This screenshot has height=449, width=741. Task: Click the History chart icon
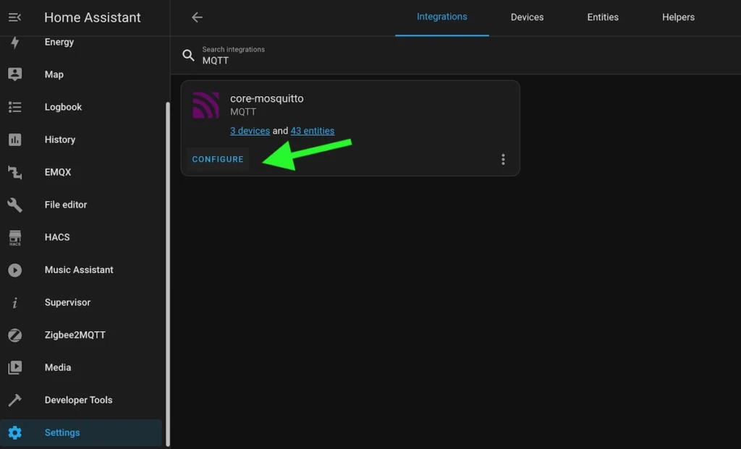pos(14,140)
